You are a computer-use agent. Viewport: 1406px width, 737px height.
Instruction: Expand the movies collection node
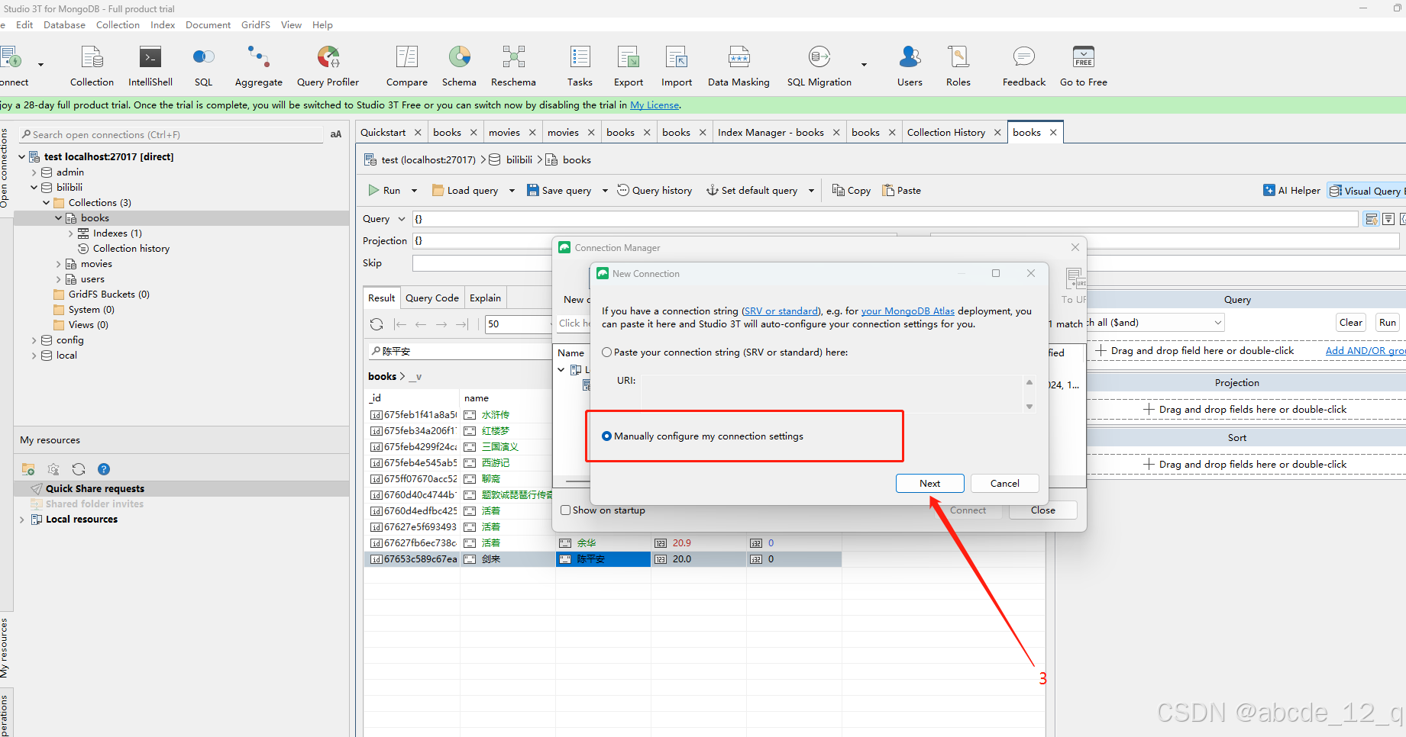tap(58, 264)
